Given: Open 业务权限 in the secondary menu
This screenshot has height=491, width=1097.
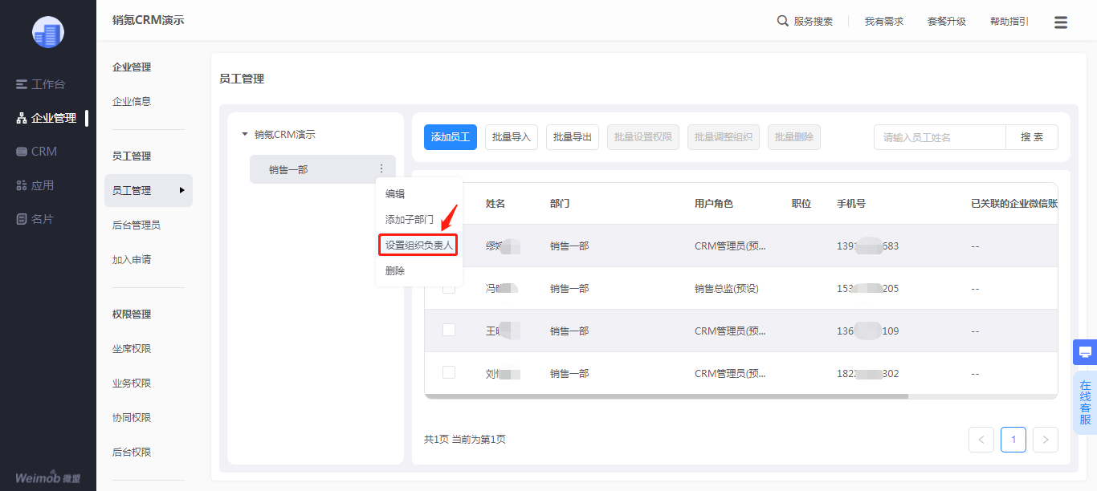Looking at the screenshot, I should pyautogui.click(x=132, y=383).
